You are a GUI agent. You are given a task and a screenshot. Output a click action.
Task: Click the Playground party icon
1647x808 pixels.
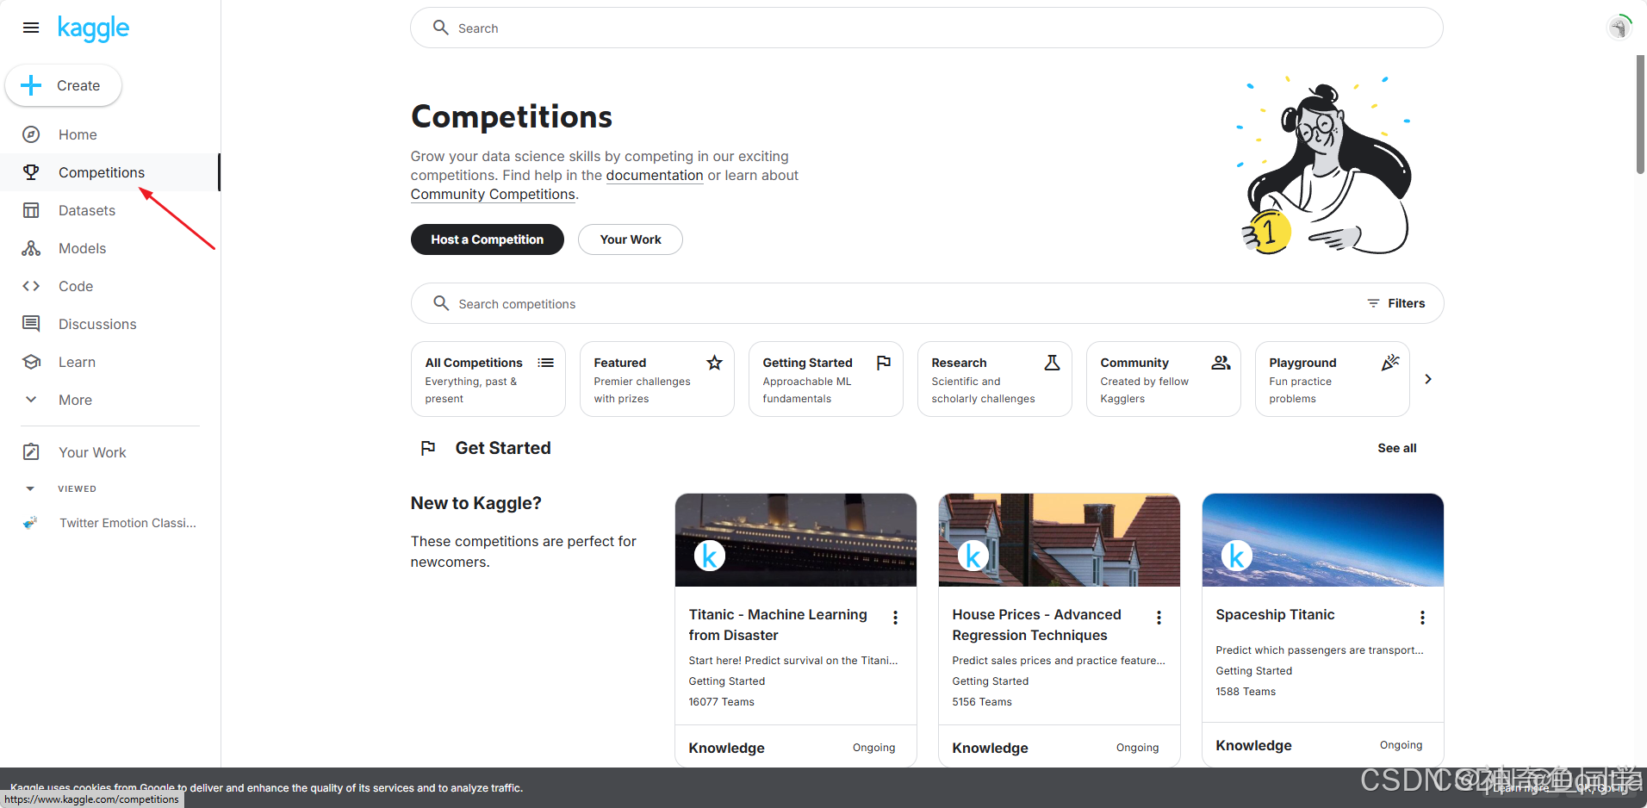coord(1390,363)
